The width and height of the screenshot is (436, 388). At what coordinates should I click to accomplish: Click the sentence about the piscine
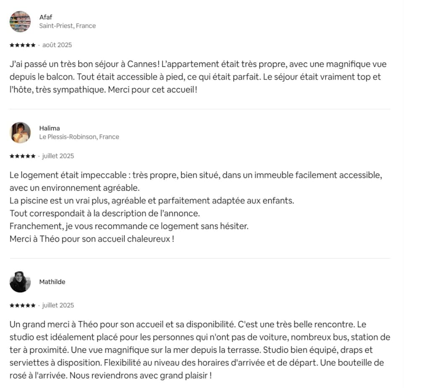pos(152,201)
